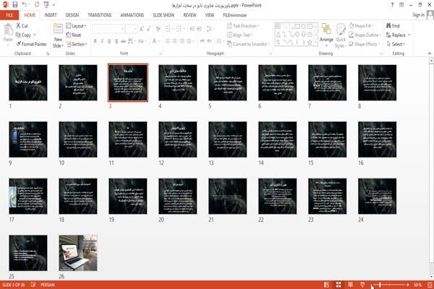
Task: Fit slide to current window icon
Action: [430, 285]
